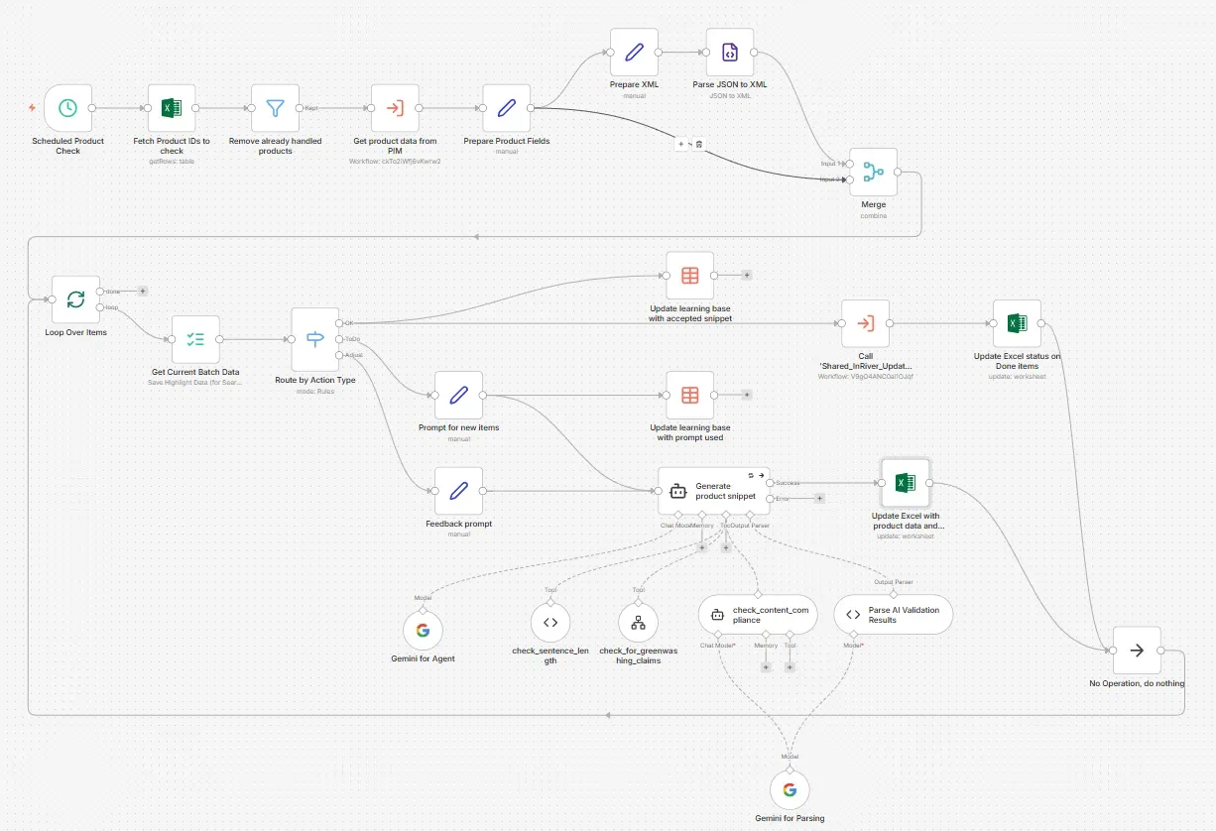Open the Prepare XML node
Viewport: 1216px width, 831px height.
(x=633, y=53)
